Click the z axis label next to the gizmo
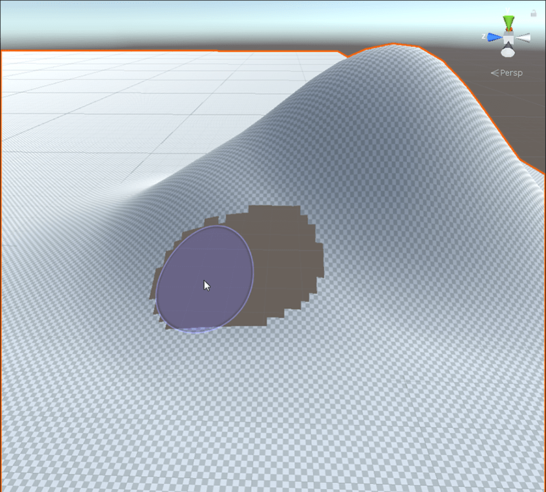The height and width of the screenshot is (492, 546). [484, 36]
